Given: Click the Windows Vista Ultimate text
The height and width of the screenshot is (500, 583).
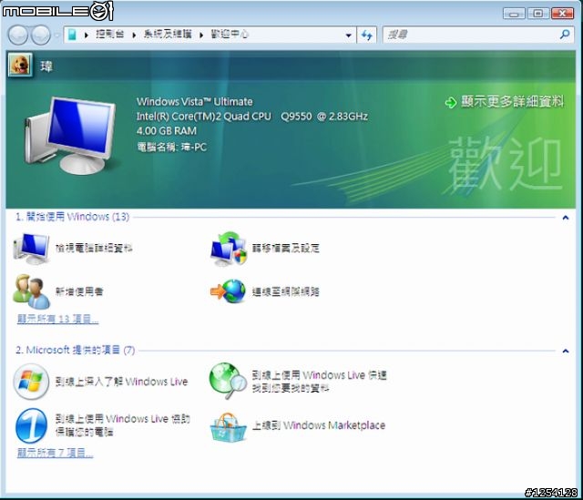Looking at the screenshot, I should 194,101.
